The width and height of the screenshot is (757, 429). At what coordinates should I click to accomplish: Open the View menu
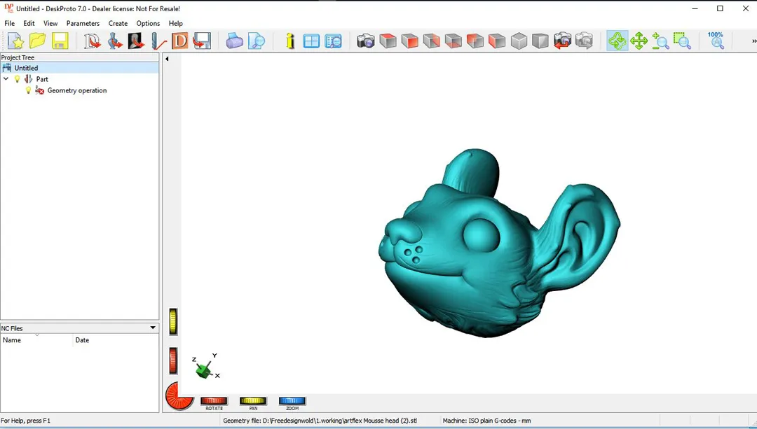[x=50, y=23]
